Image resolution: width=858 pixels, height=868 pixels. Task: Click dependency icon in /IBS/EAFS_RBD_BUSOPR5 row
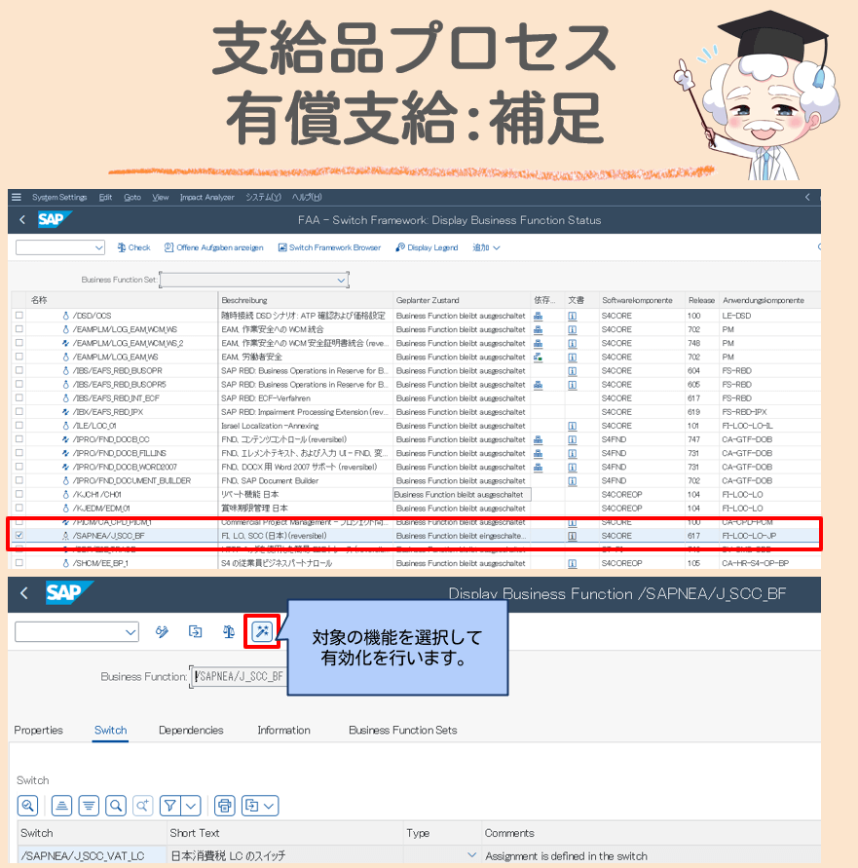pos(538,385)
